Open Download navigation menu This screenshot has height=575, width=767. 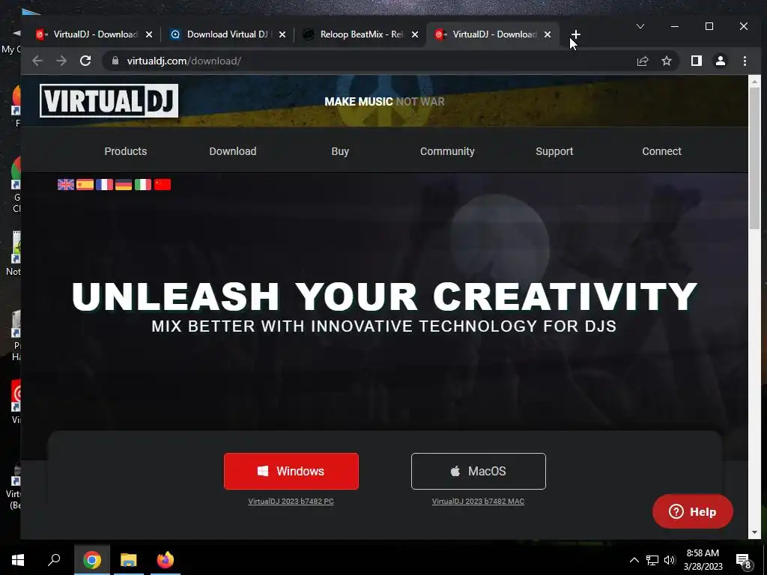[233, 151]
